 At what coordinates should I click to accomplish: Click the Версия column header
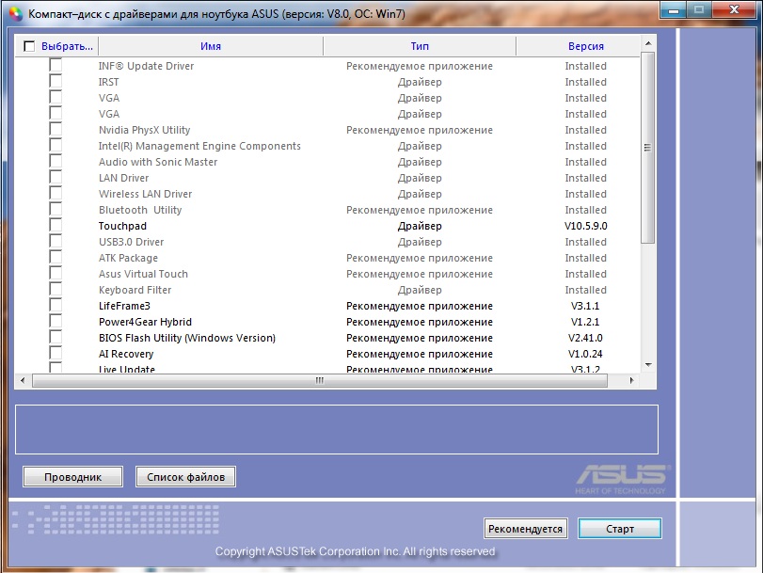[585, 46]
